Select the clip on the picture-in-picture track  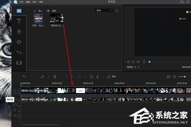tap(106, 99)
